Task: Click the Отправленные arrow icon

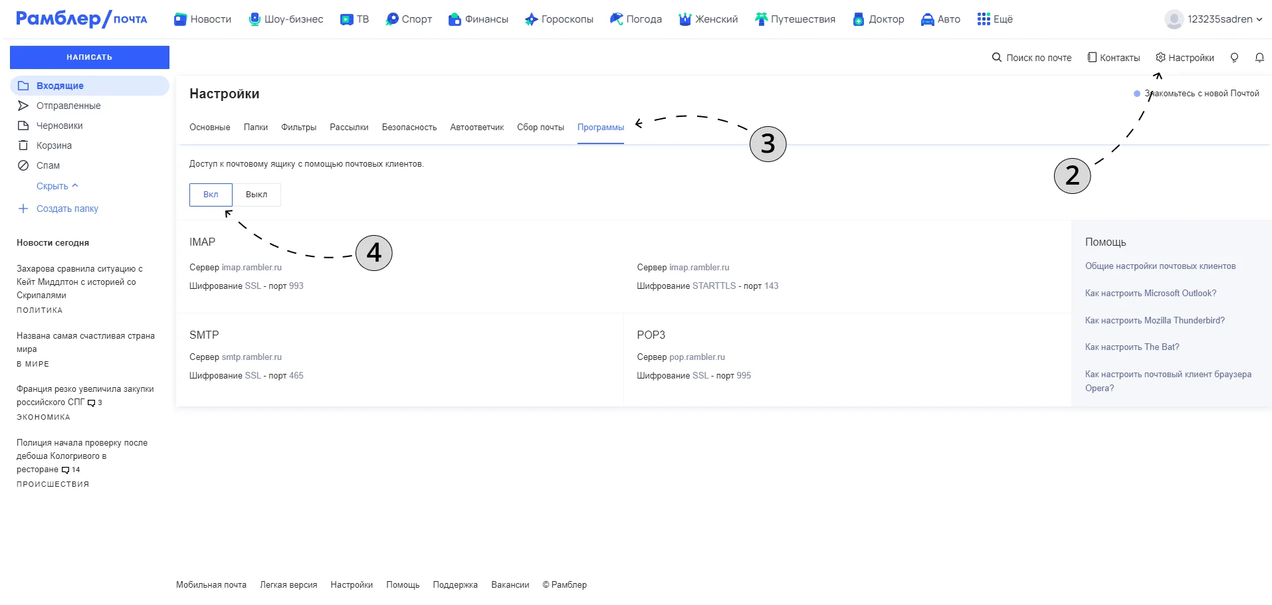Action: pos(23,106)
